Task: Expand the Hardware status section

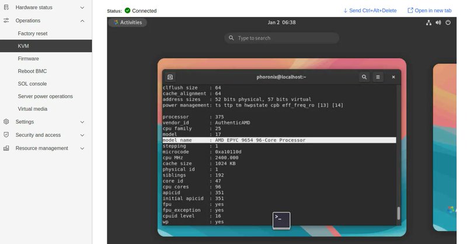Action: [82, 8]
